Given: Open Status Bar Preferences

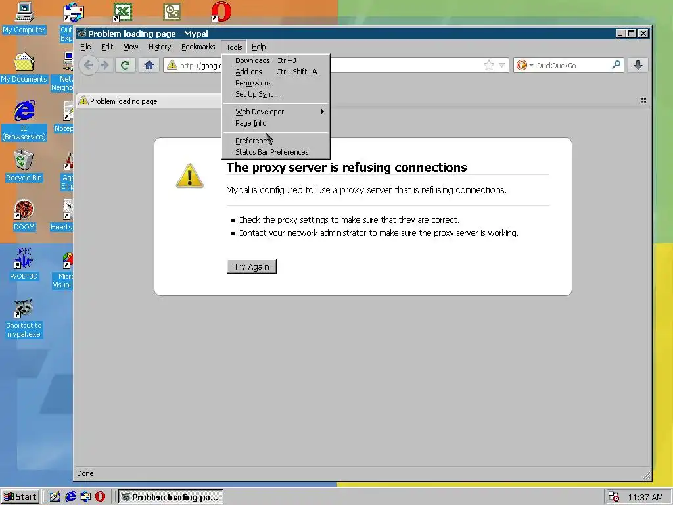Looking at the screenshot, I should coord(276,152).
